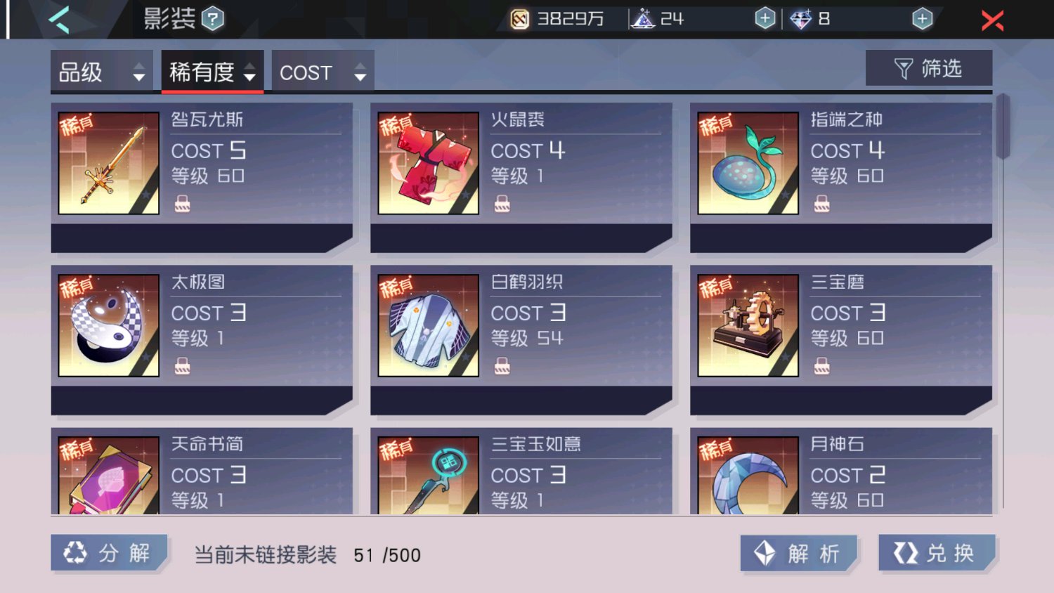Add more gold with the first plus icon

pyautogui.click(x=765, y=18)
